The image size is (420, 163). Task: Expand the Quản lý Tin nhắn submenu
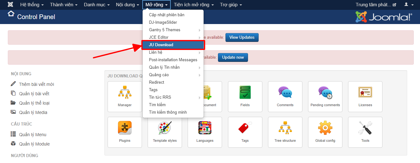tap(173, 67)
